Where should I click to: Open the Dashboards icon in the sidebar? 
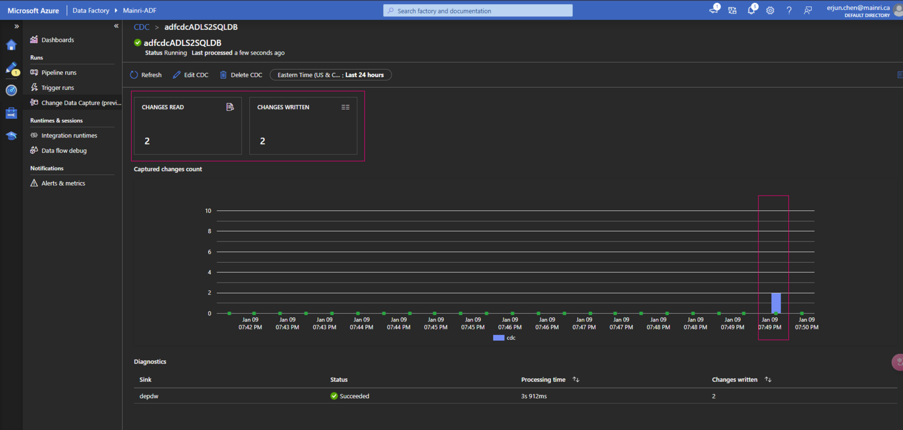[x=34, y=39]
